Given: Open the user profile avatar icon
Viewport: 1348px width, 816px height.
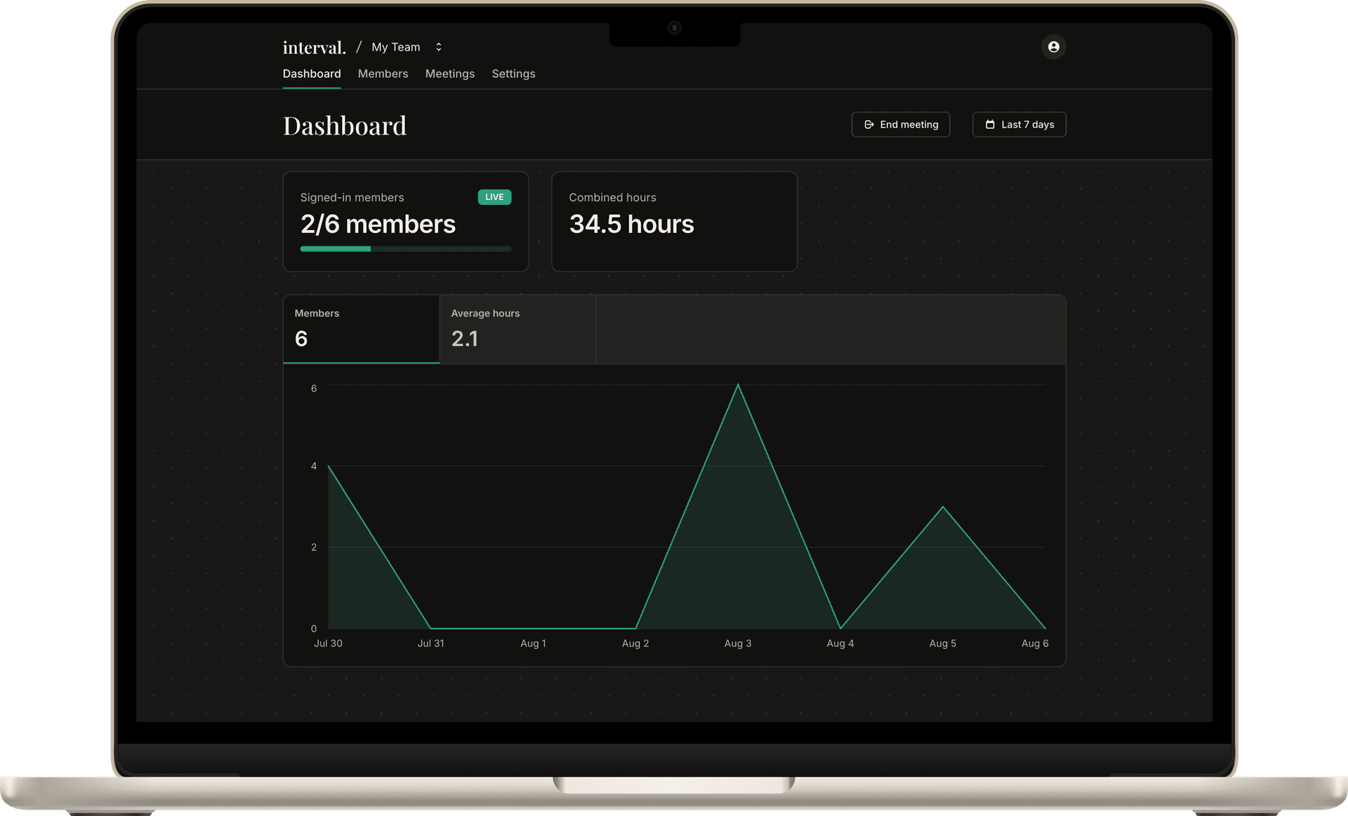Looking at the screenshot, I should point(1054,46).
